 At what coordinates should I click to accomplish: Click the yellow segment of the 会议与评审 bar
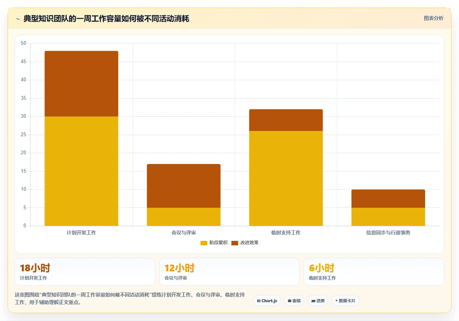184,217
